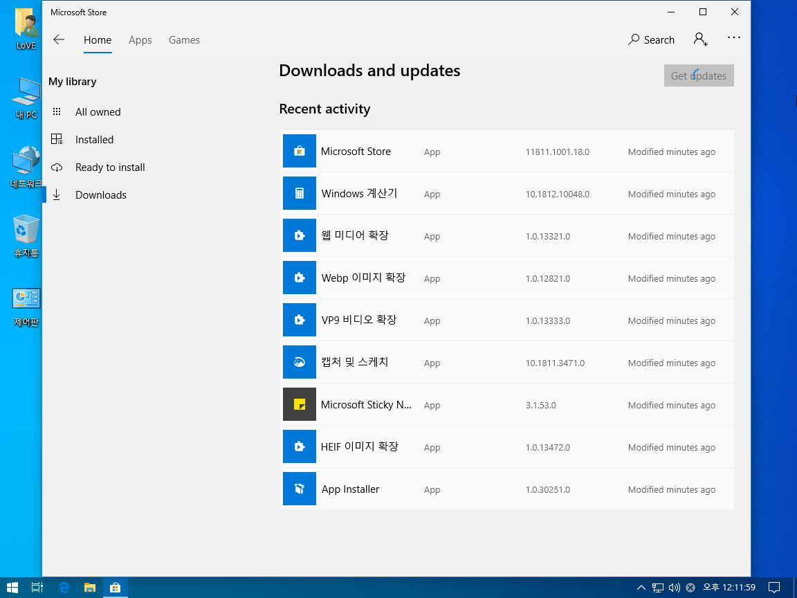Viewport: 797px width, 598px height.
Task: Open the See more ellipsis menu
Action: pos(733,37)
